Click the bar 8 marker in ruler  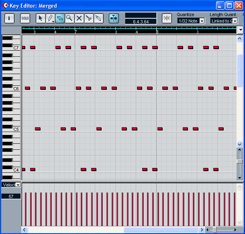click(x=157, y=32)
